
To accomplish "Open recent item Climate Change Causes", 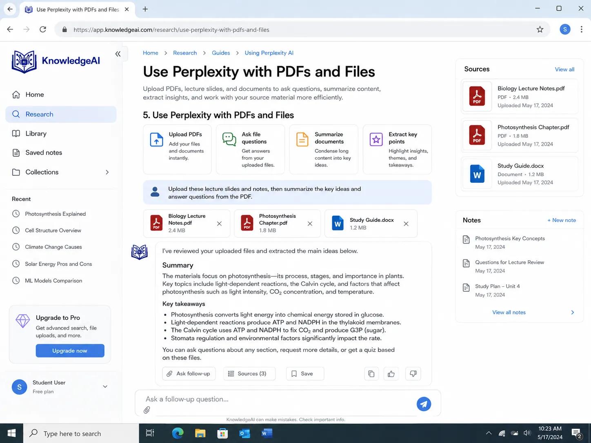I will tap(53, 247).
